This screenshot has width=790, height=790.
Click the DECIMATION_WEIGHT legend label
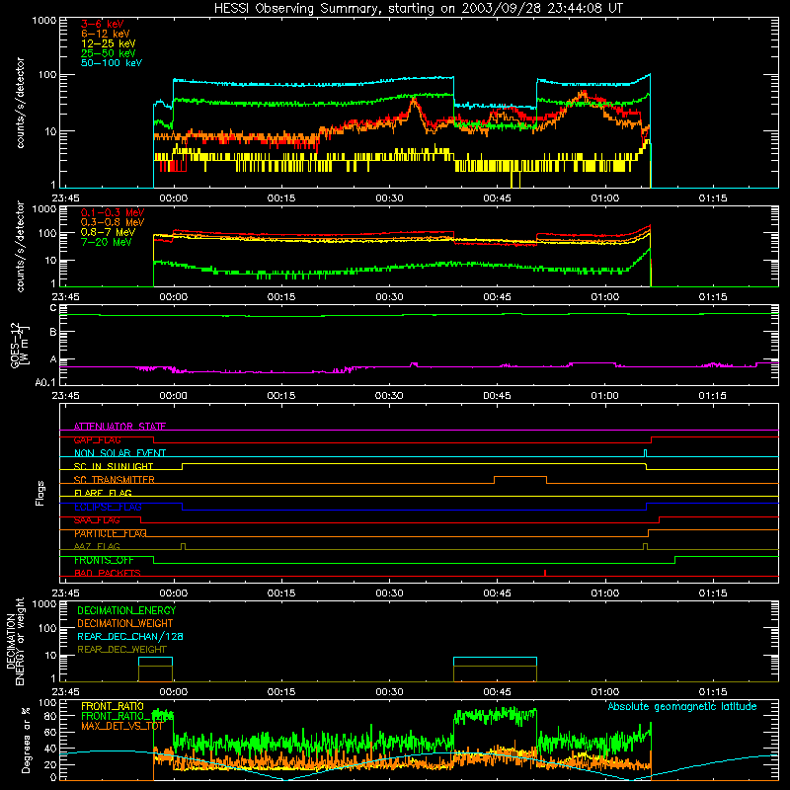(125, 623)
